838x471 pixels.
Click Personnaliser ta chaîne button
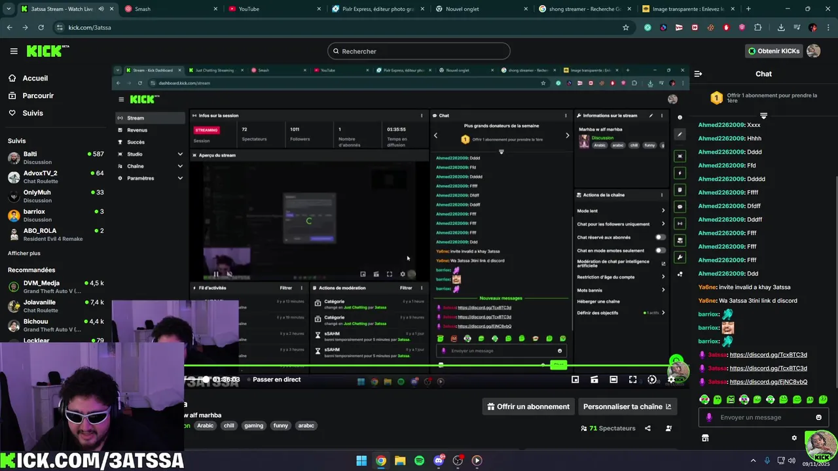(627, 406)
